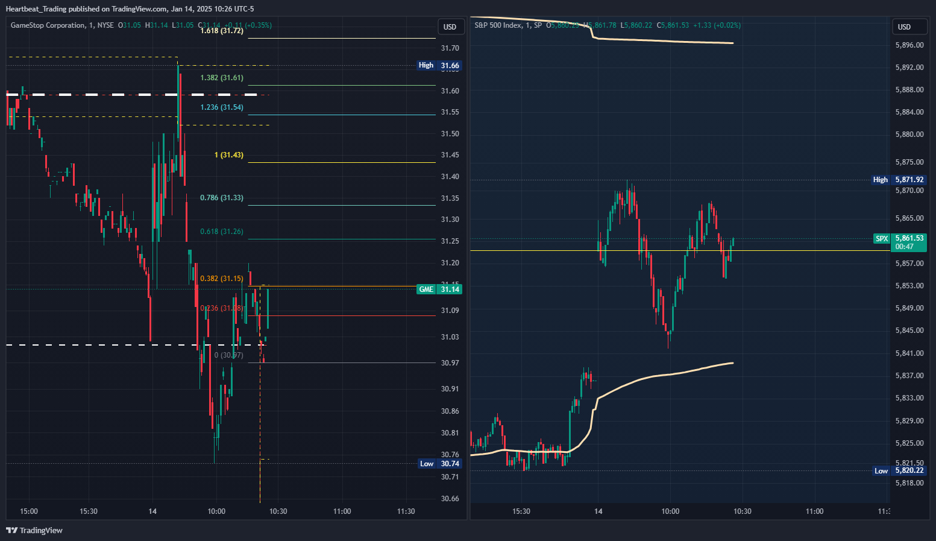Click 31.70 on the GameStop price axis

click(450, 48)
